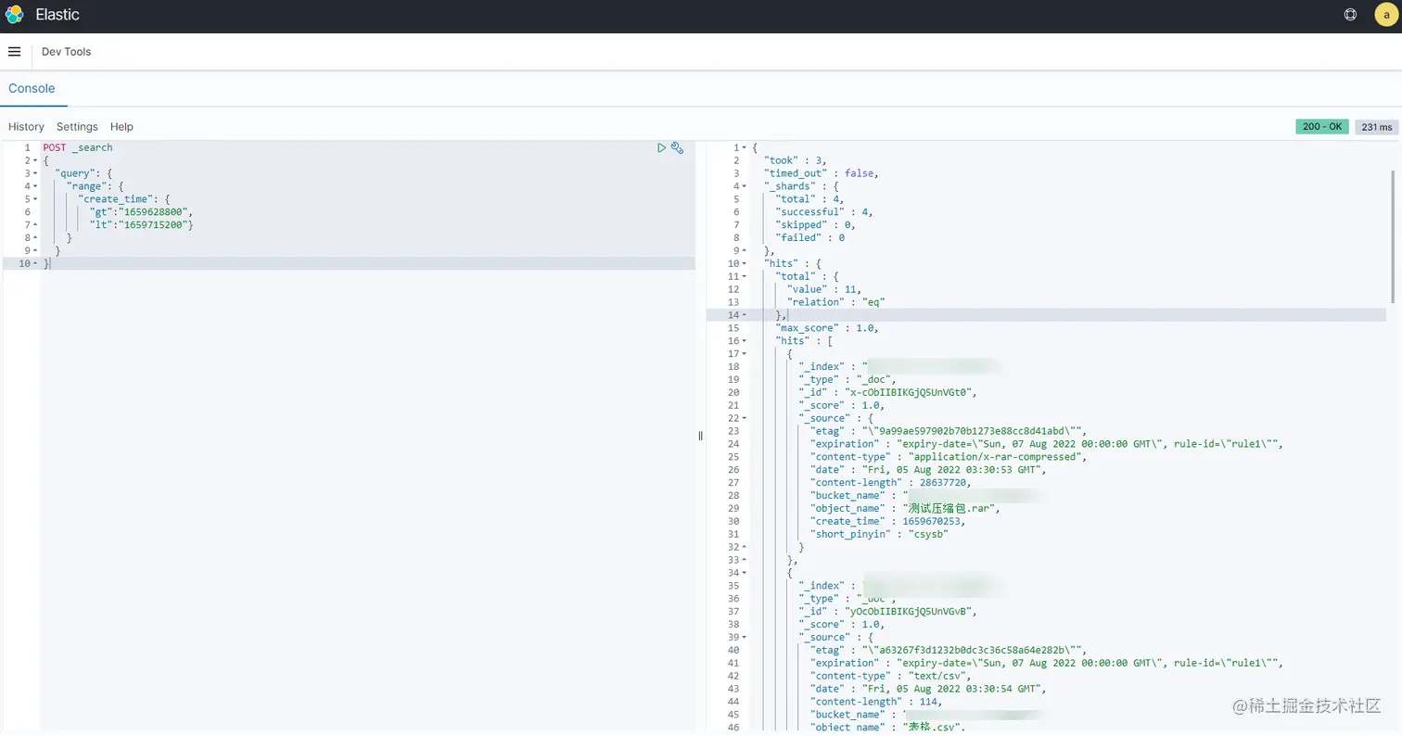Open the Settings menu
The image size is (1402, 736).
(77, 127)
